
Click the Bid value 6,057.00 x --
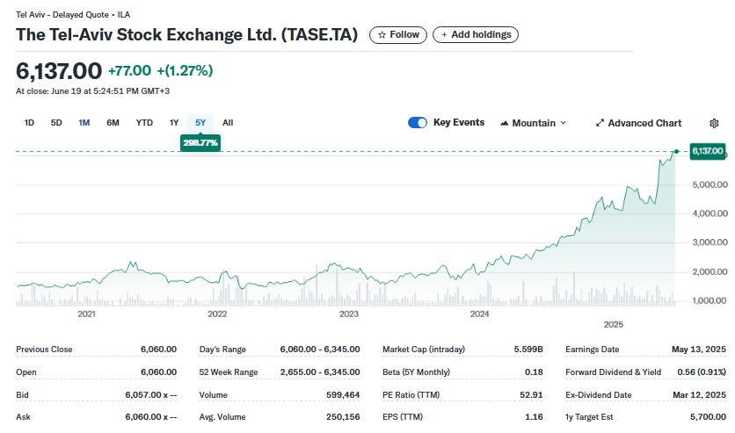151,394
